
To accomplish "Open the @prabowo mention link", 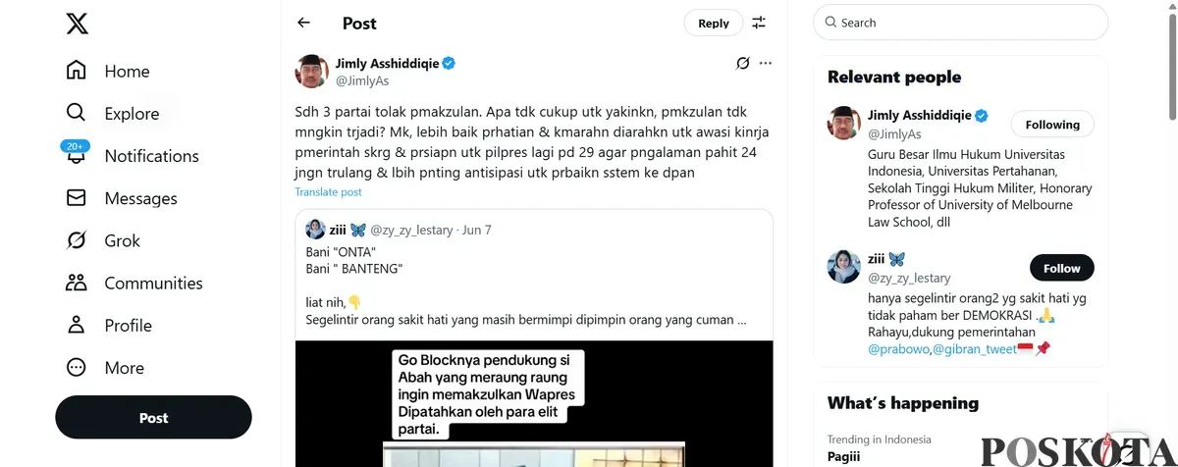I will point(898,348).
